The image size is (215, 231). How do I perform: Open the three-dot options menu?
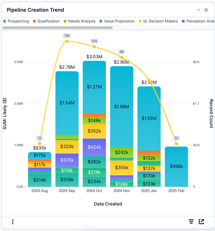[13, 222]
